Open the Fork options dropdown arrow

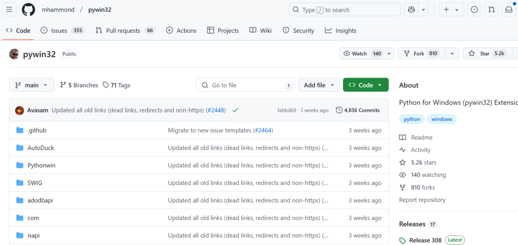tap(452, 54)
